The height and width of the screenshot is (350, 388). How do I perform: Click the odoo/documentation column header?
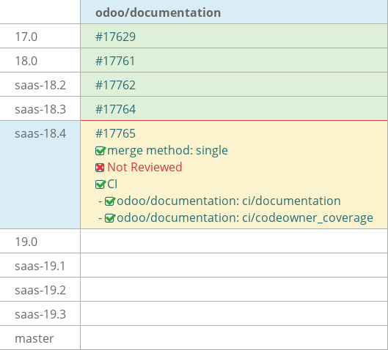coord(158,12)
